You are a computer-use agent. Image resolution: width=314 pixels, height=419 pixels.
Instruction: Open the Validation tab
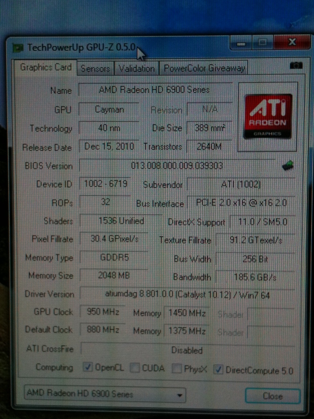(x=137, y=68)
